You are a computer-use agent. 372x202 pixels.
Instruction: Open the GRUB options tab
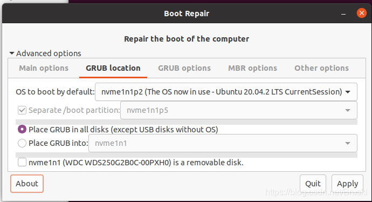(184, 68)
